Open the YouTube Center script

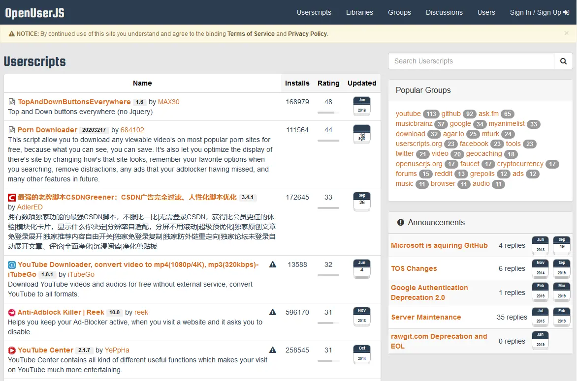46,350
